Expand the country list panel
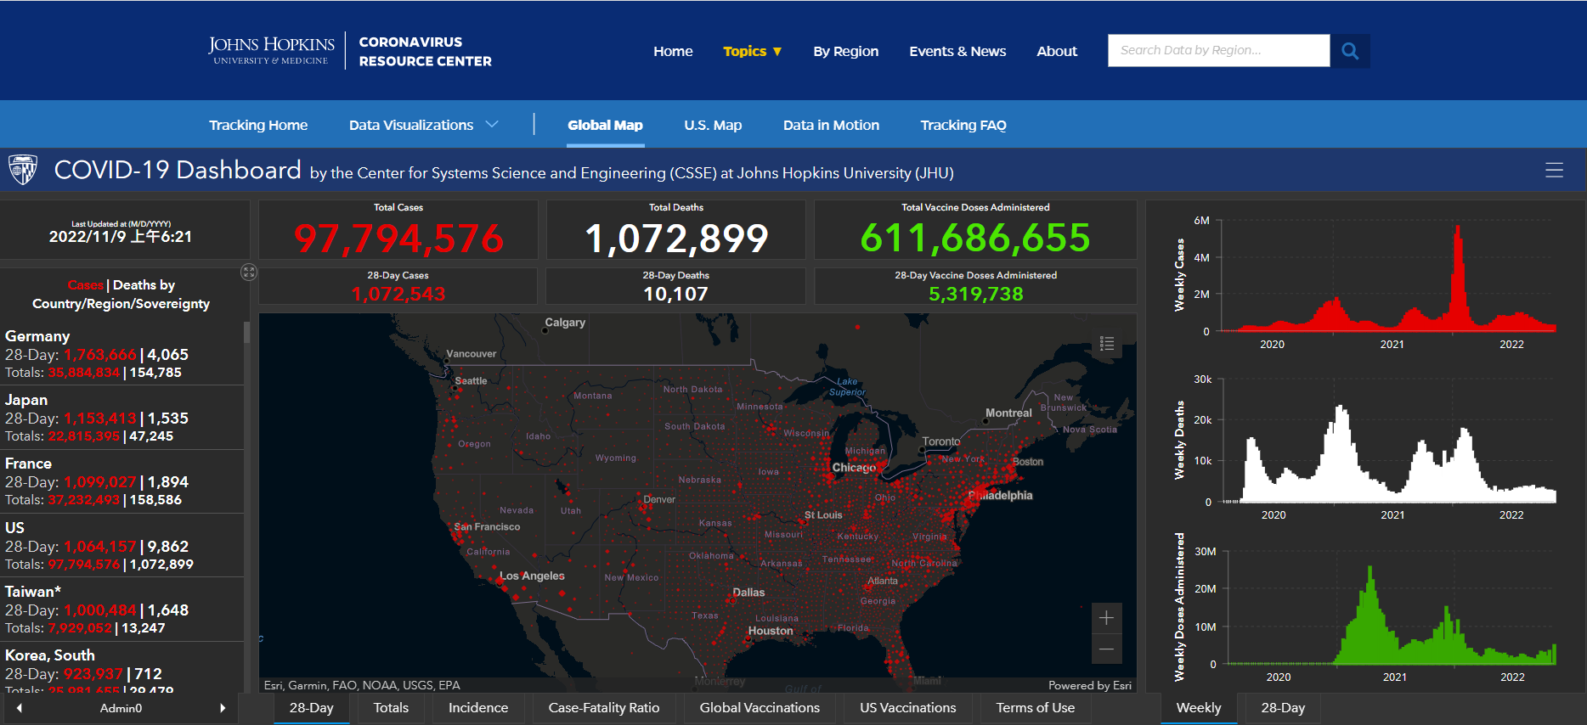 tap(249, 272)
